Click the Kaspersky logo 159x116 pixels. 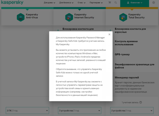[12, 2]
